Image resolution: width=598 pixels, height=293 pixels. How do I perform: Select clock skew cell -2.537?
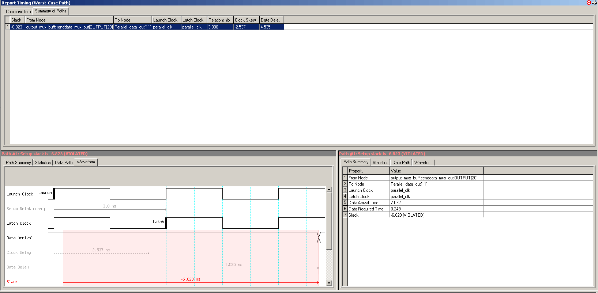pyautogui.click(x=247, y=27)
